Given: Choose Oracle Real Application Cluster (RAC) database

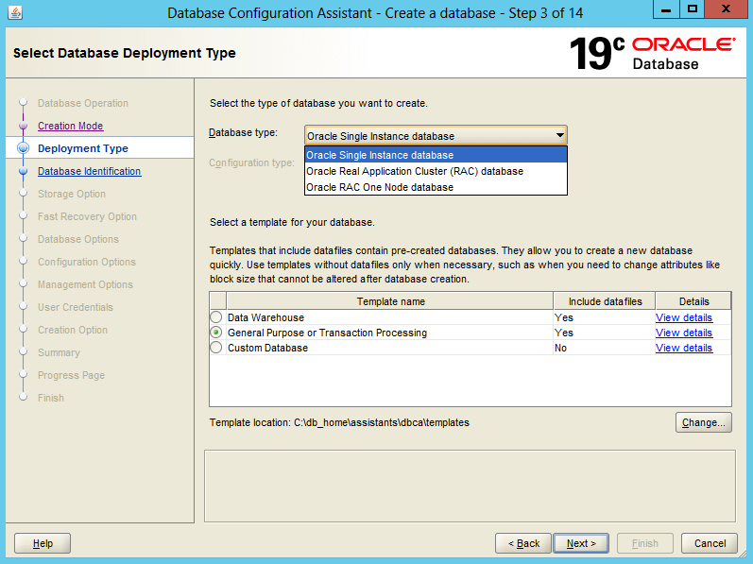Looking at the screenshot, I should (436, 171).
